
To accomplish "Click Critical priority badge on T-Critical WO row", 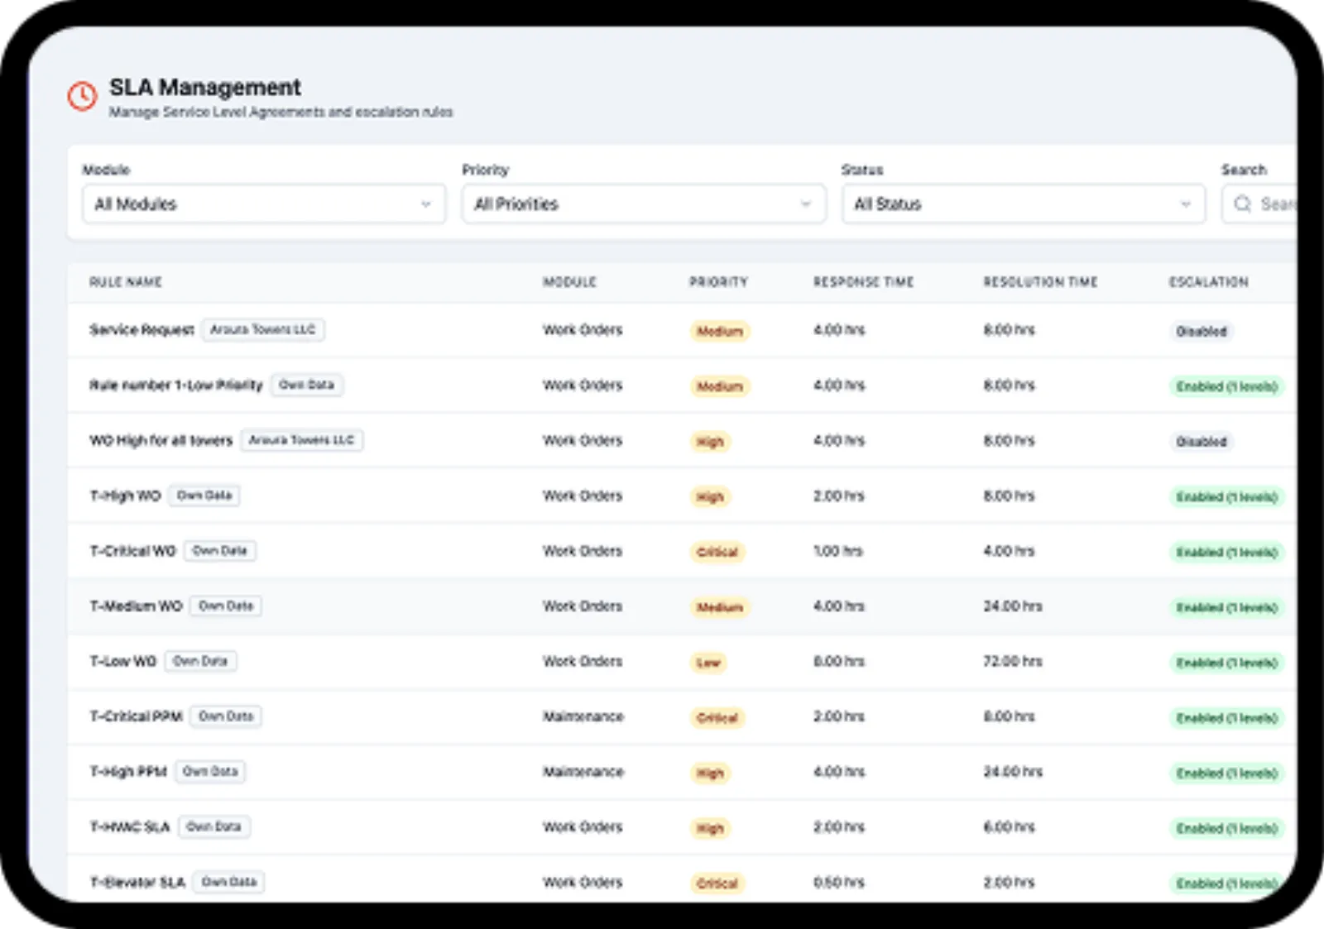I will (717, 553).
